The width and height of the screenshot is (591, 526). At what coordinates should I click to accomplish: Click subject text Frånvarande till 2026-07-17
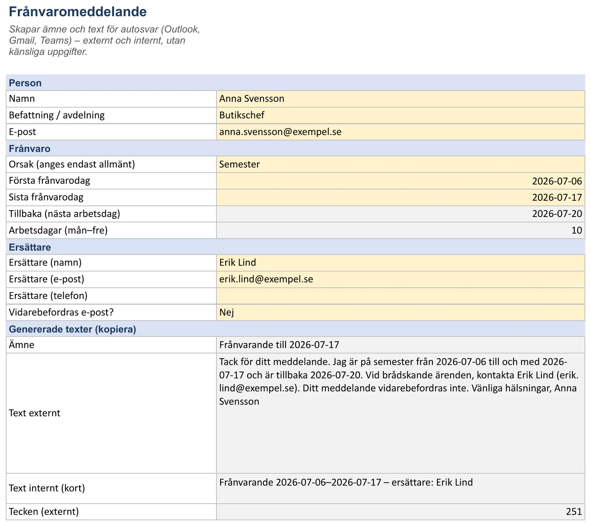(400, 345)
